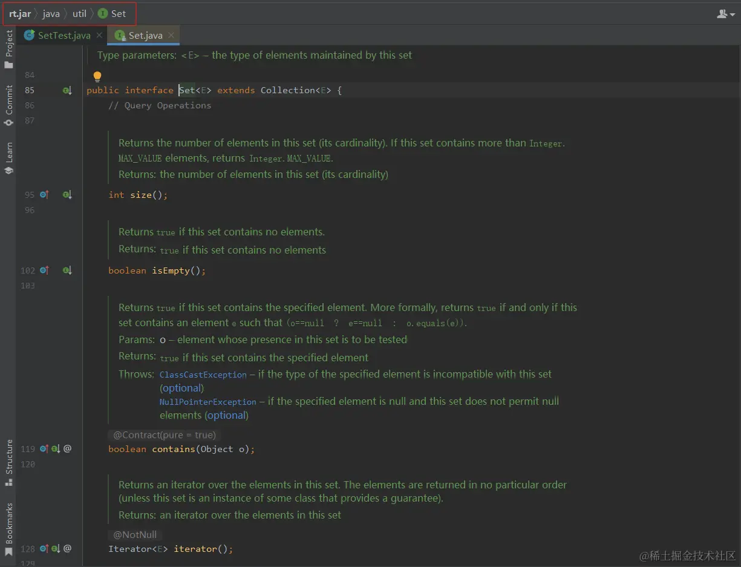
Task: Click the util breadcrumb segment
Action: [x=80, y=13]
